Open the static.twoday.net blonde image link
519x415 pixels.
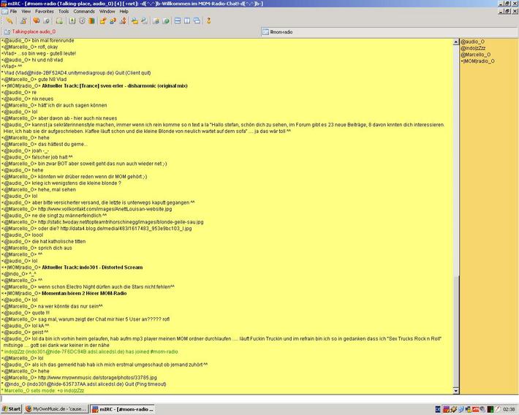[121, 222]
